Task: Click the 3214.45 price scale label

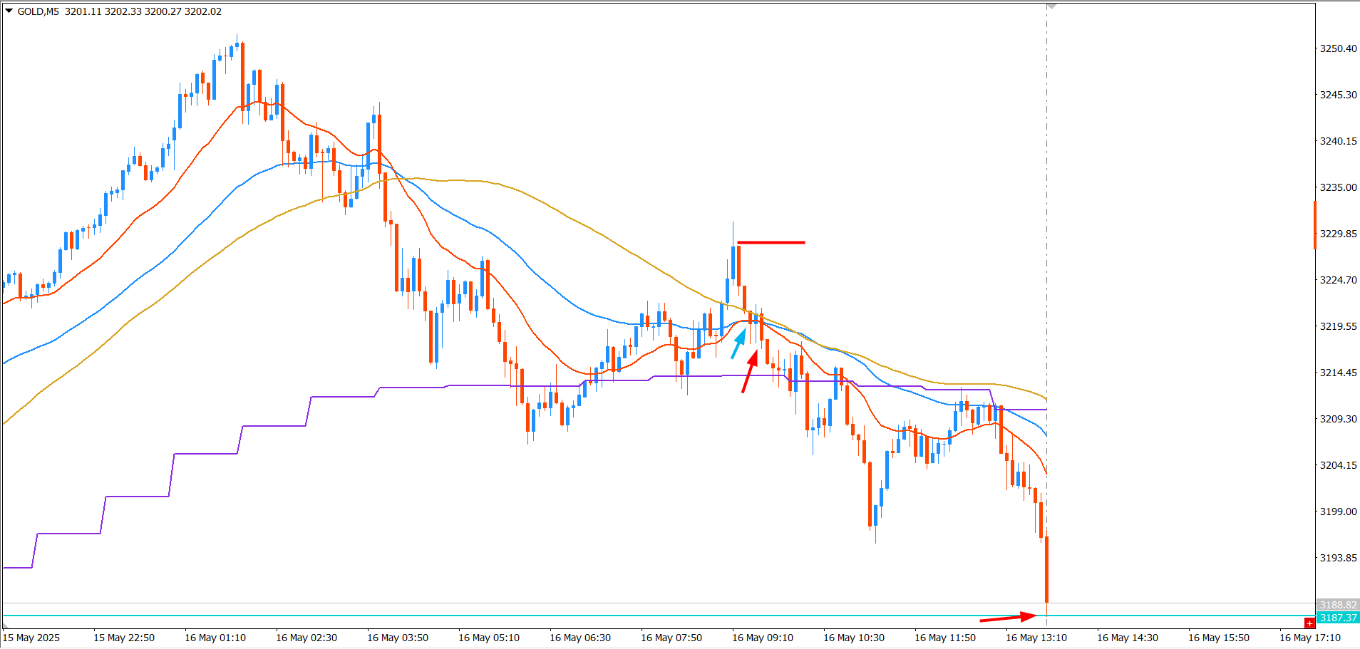Action: (1339, 373)
